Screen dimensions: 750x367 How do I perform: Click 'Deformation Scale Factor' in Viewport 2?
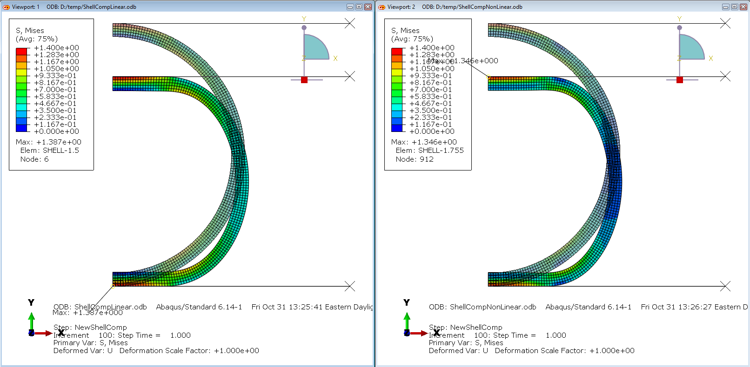(x=540, y=351)
